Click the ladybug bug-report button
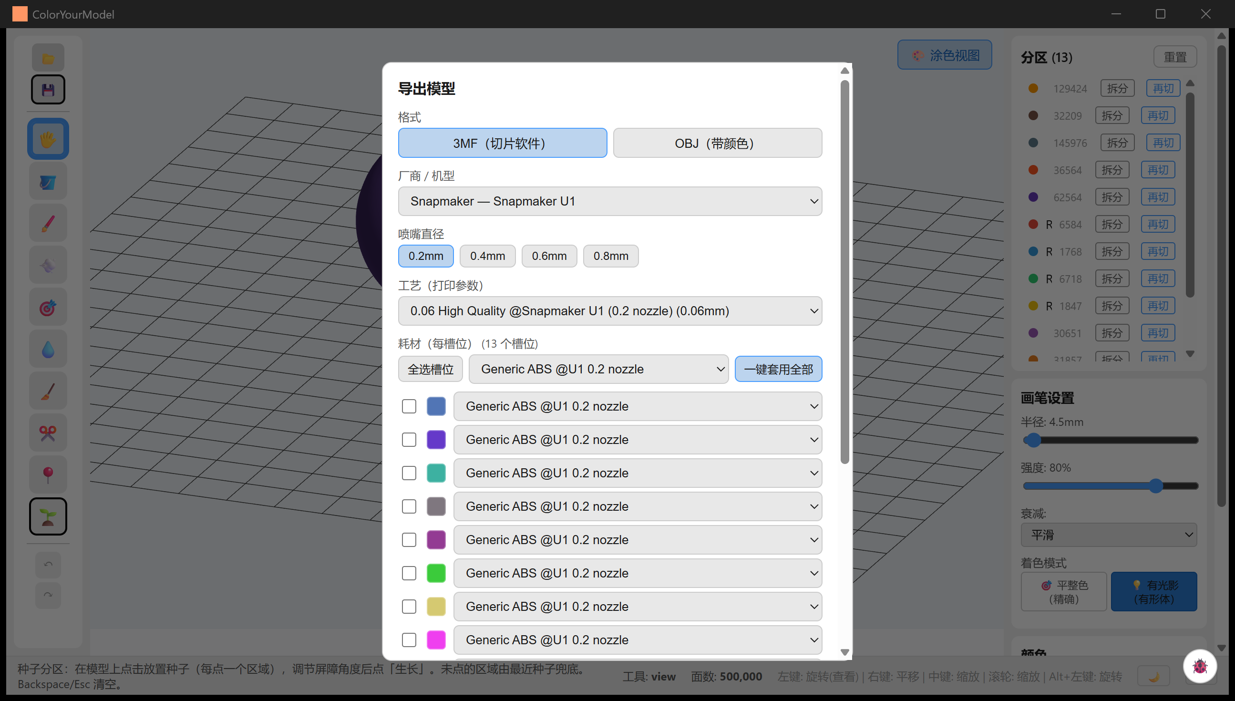The image size is (1235, 701). (x=1200, y=667)
